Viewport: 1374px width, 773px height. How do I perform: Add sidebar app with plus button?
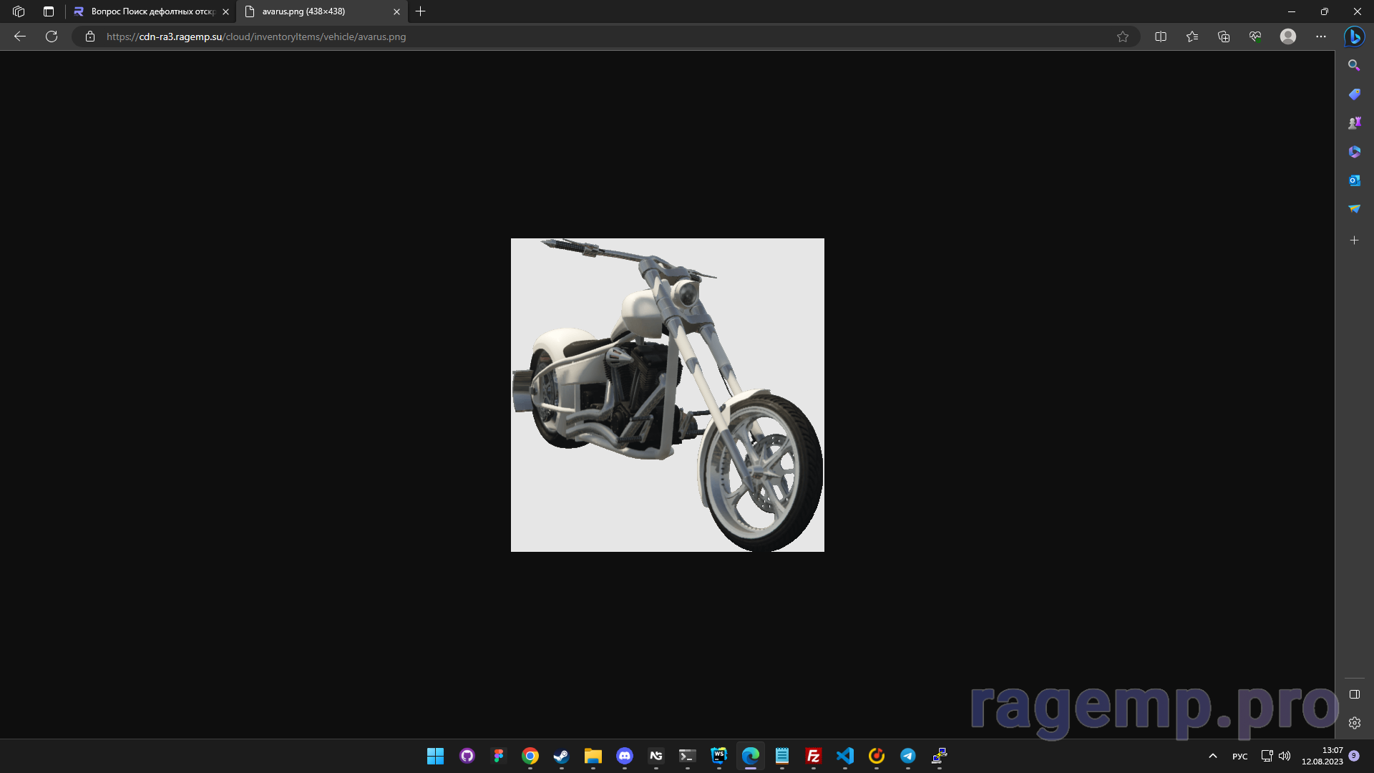coord(1354,240)
